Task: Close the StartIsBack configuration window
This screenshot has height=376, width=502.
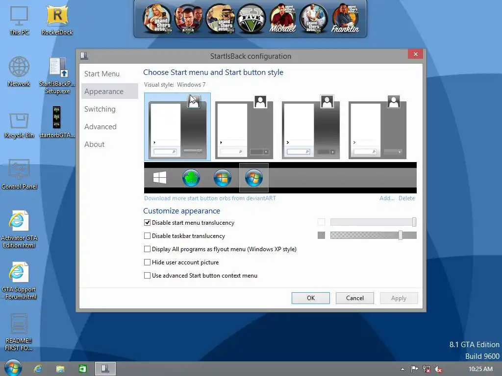Action: (416, 54)
